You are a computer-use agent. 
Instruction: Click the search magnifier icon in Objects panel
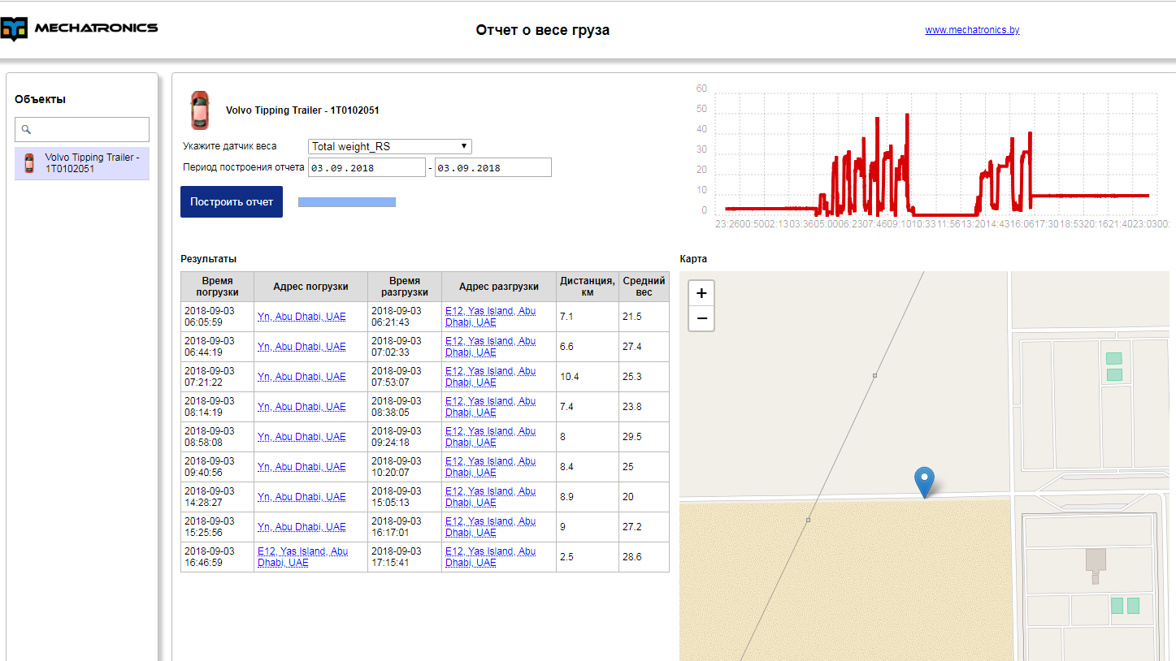[26, 129]
